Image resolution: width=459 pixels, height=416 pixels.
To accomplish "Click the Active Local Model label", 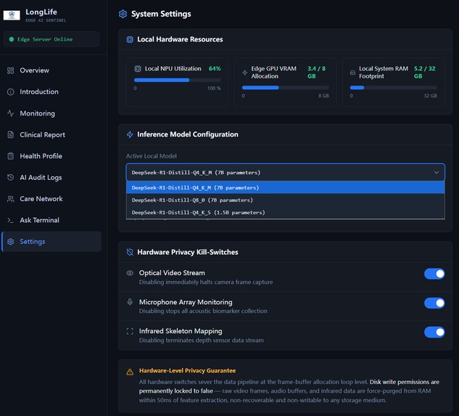I will click(152, 156).
